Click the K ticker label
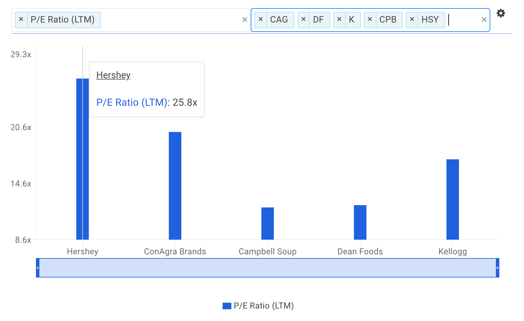 pos(352,19)
